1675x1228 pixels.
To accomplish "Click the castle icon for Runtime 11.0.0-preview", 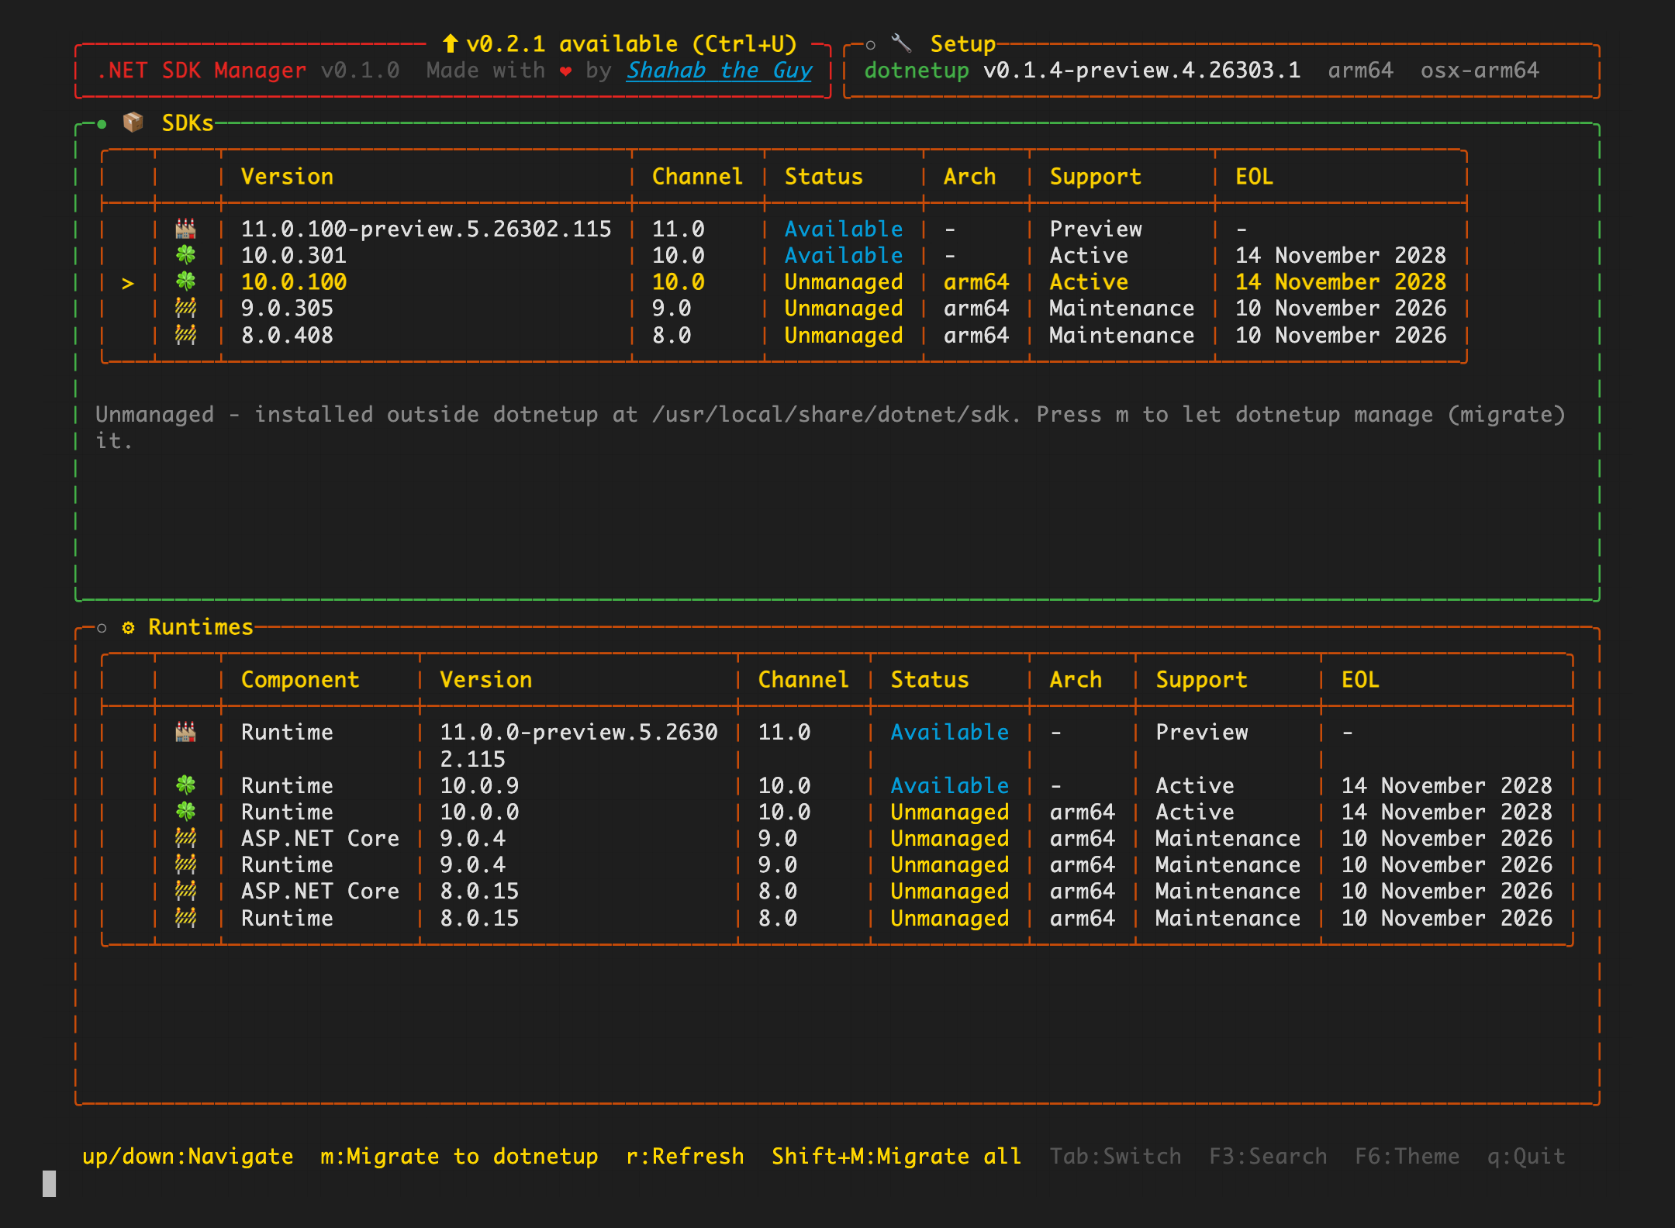I will [185, 732].
